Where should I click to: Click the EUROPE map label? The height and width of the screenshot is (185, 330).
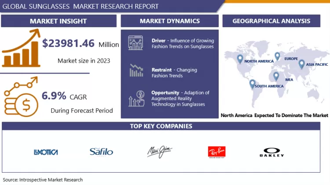(291, 59)
